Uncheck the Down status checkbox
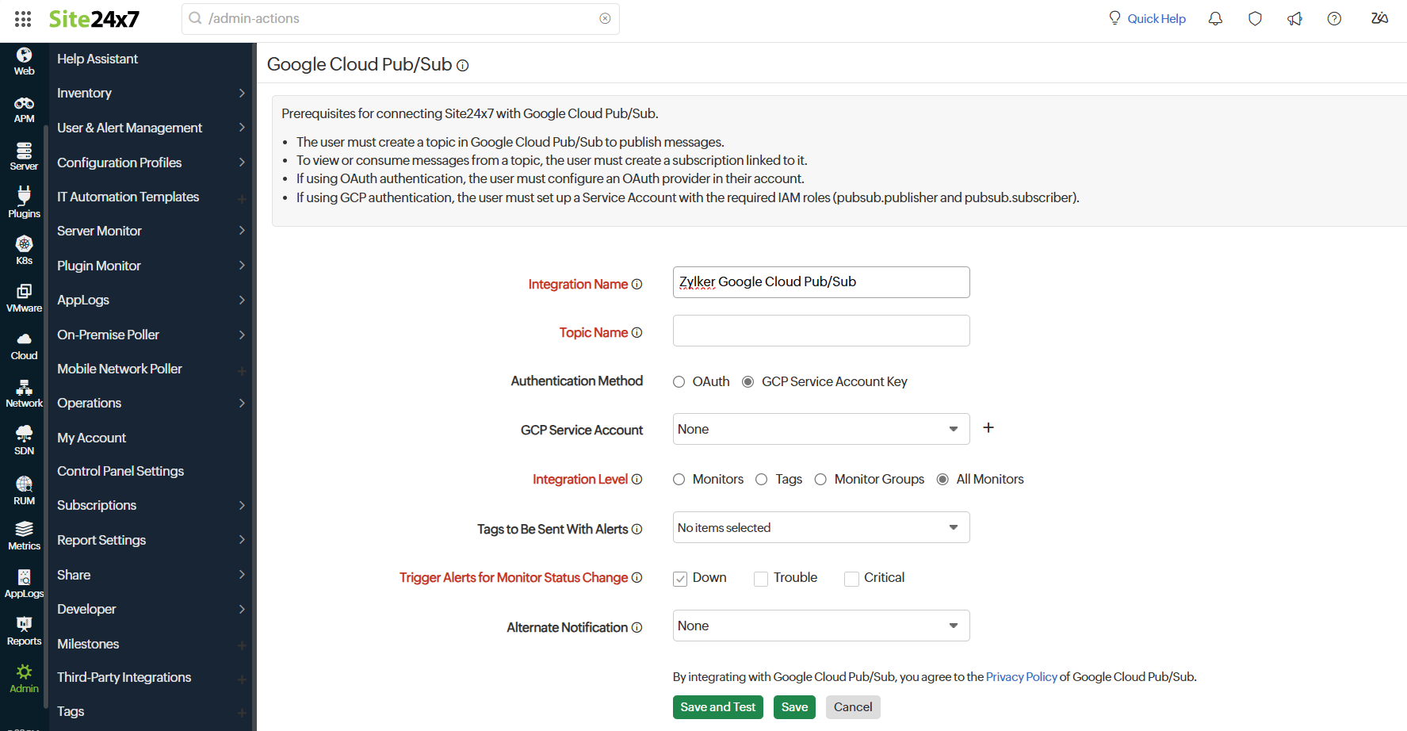 680,579
